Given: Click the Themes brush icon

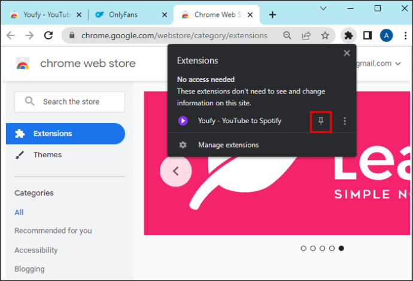Looking at the screenshot, I should [20, 155].
